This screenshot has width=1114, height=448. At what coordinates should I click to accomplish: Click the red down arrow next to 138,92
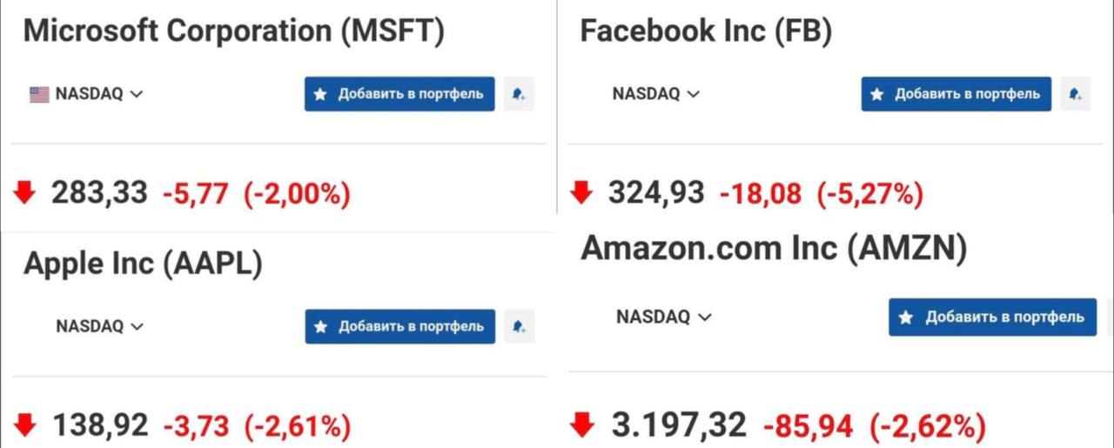coord(25,425)
